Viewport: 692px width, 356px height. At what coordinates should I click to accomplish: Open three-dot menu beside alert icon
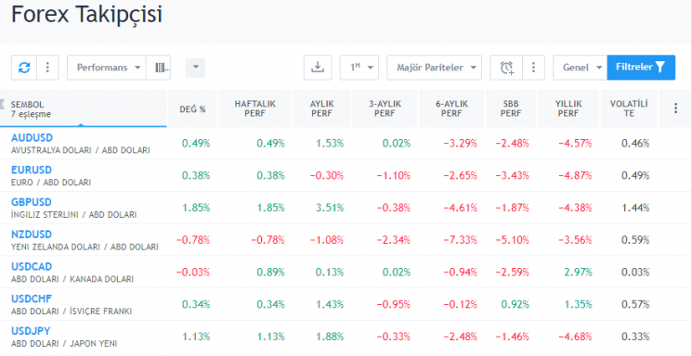click(x=533, y=68)
